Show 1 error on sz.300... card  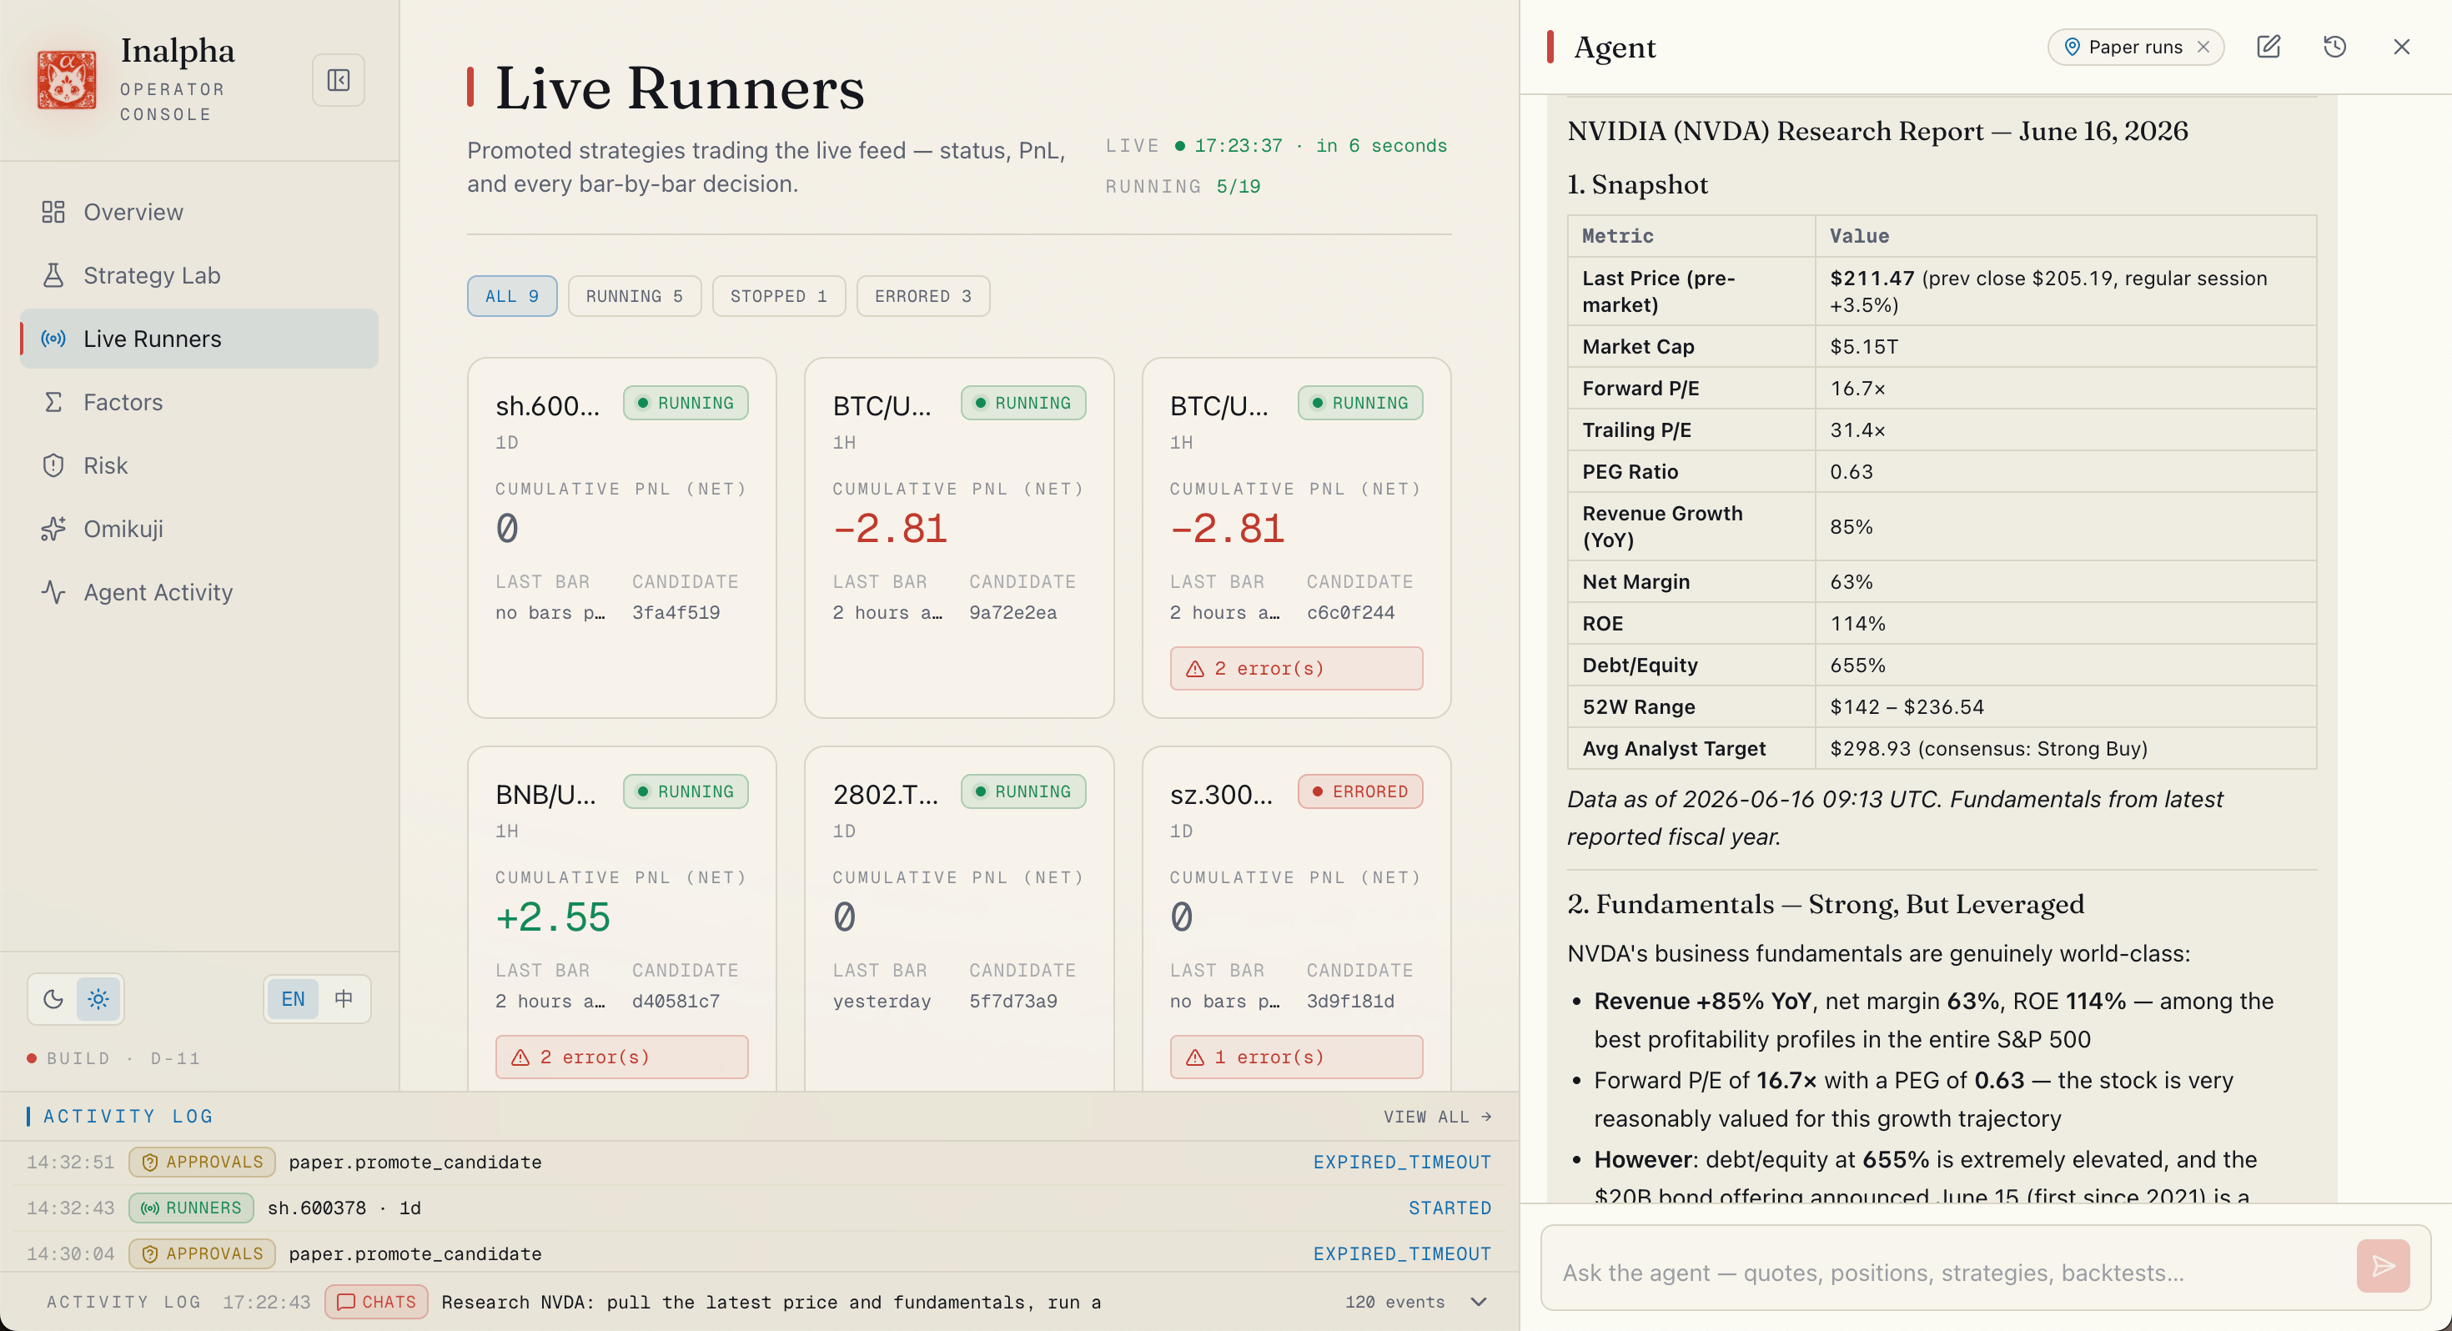[1296, 1057]
